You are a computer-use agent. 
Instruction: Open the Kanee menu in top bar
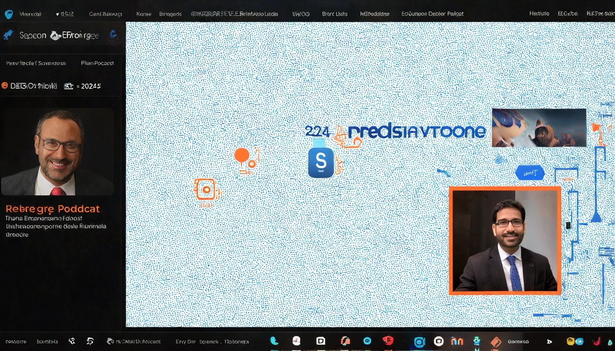[x=144, y=14]
